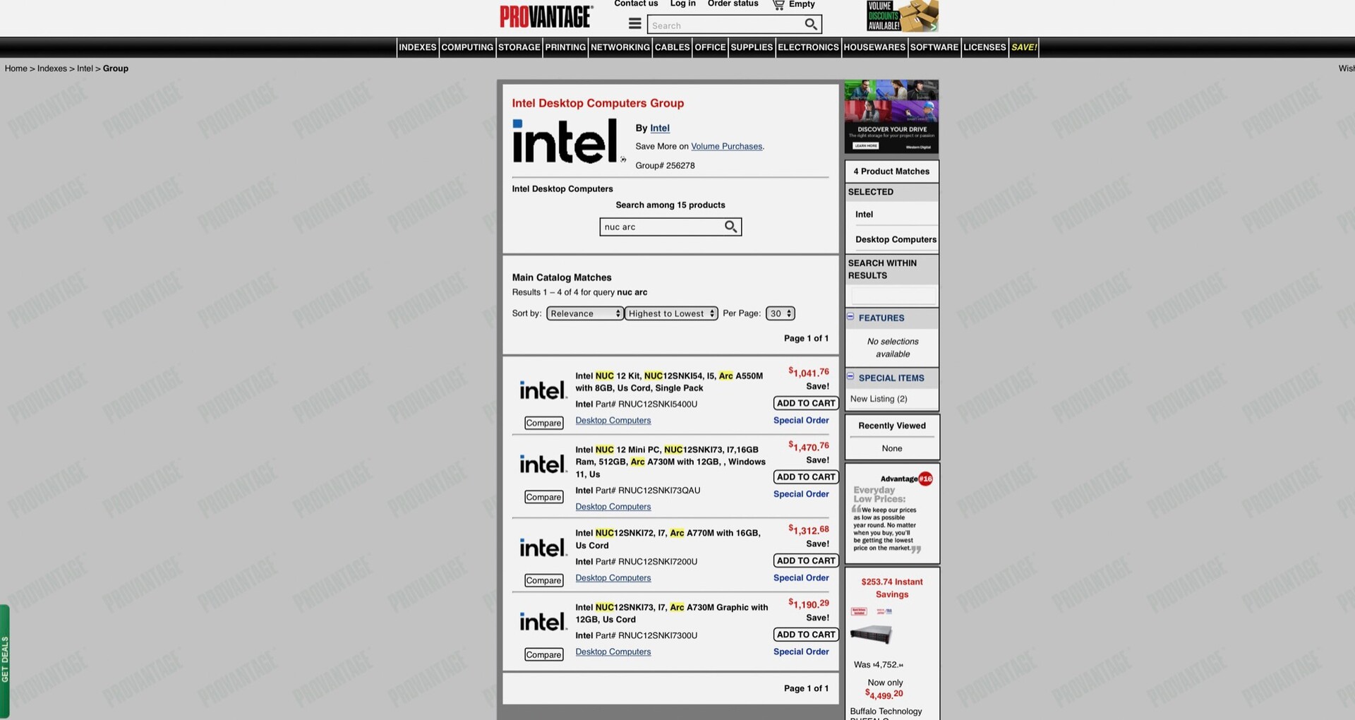
Task: Submit the 'nuc arc' group search magnifier
Action: pyautogui.click(x=731, y=227)
